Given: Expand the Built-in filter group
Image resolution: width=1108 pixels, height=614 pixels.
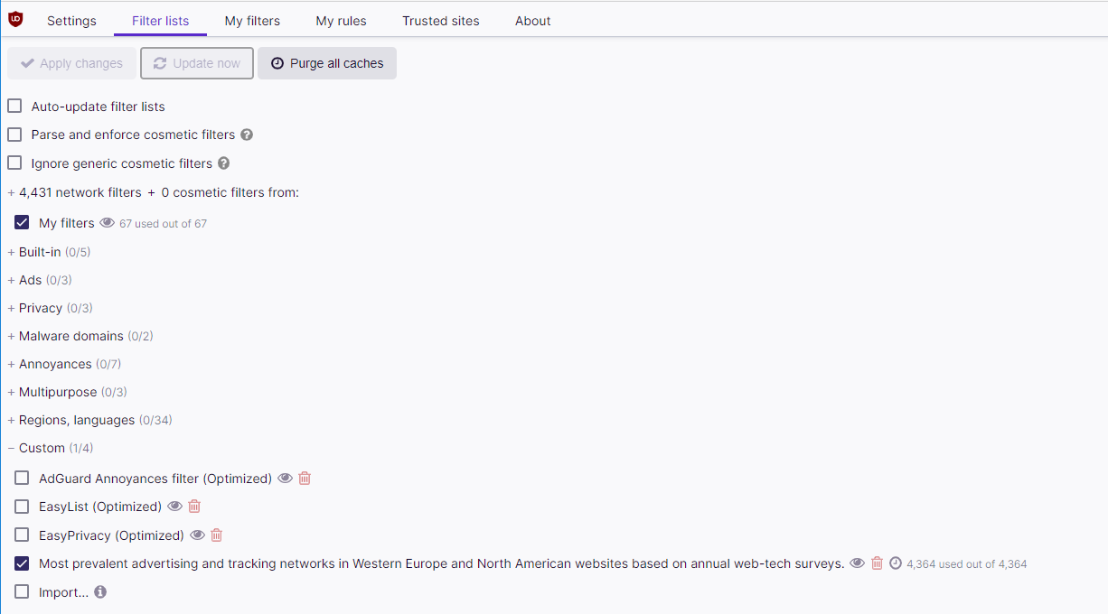Looking at the screenshot, I should pyautogui.click(x=40, y=252).
